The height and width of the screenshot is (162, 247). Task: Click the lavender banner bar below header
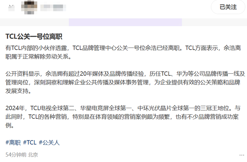point(125,22)
